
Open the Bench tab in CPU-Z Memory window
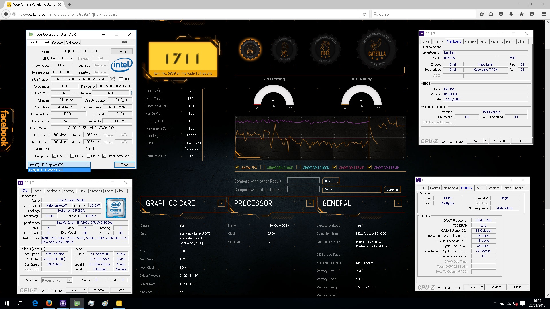click(x=507, y=188)
